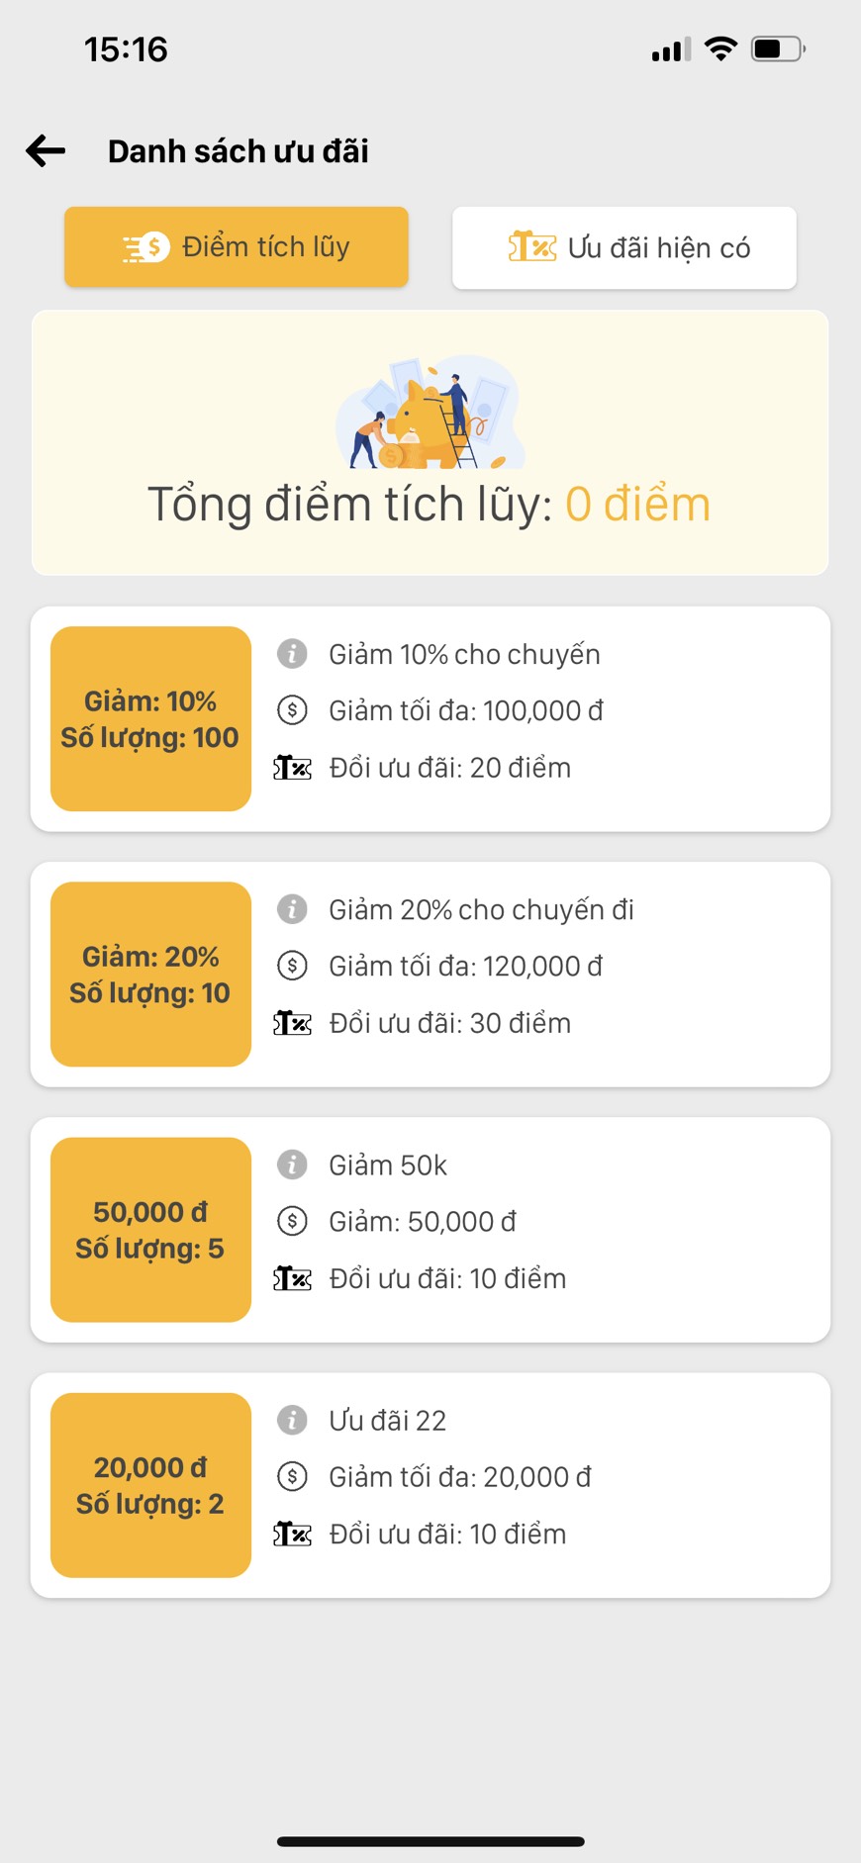Tap the piggy bank illustration
The image size is (861, 1863).
430,413
